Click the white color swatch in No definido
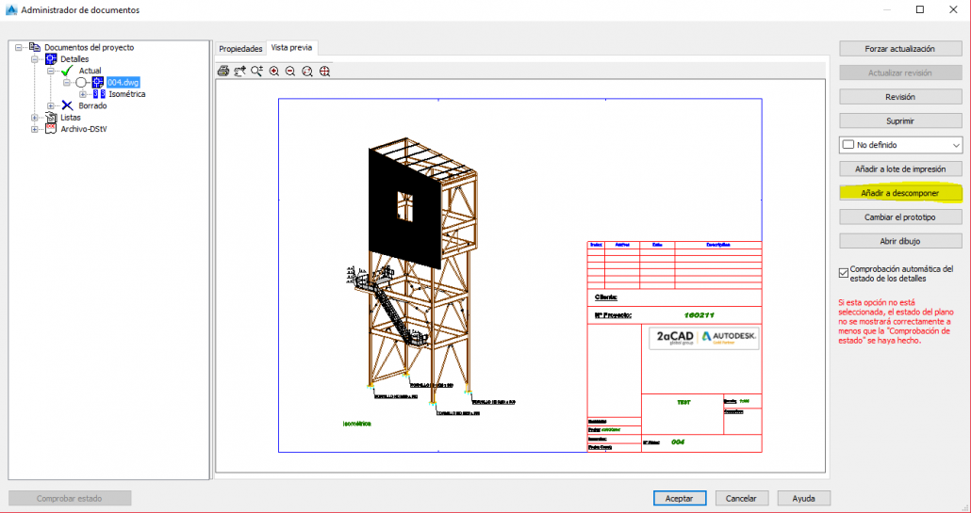This screenshot has height=513, width=971. coord(848,145)
